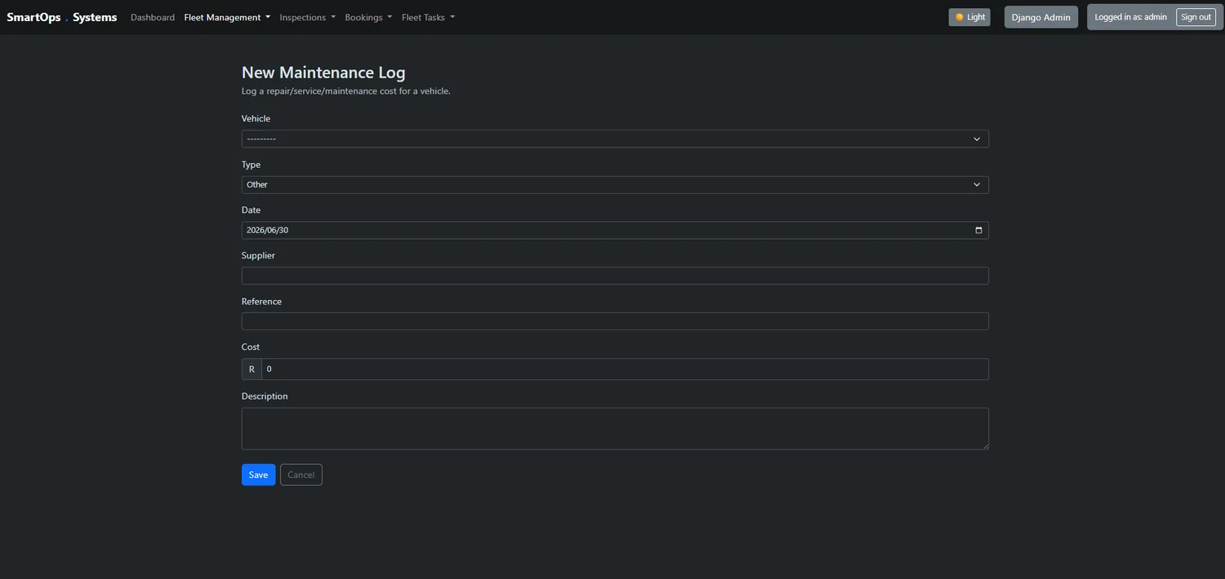
Task: Open the Type dropdown showing Other
Action: pos(615,185)
